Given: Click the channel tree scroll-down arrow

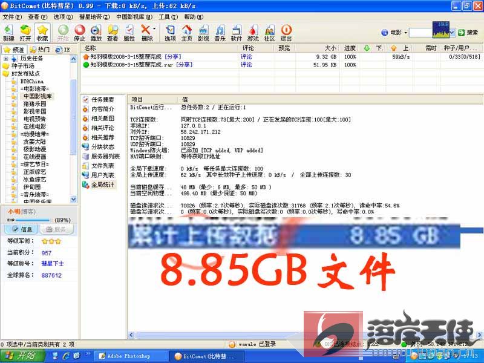Looking at the screenshot, I should coord(73,200).
